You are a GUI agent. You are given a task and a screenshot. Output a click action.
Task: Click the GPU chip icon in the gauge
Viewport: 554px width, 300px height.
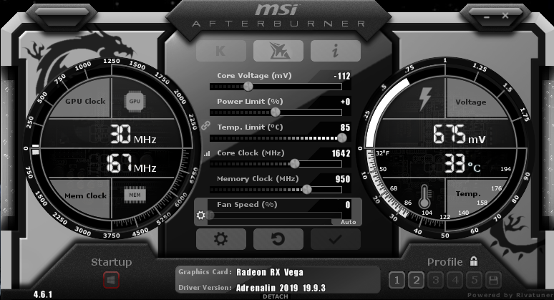click(x=135, y=102)
